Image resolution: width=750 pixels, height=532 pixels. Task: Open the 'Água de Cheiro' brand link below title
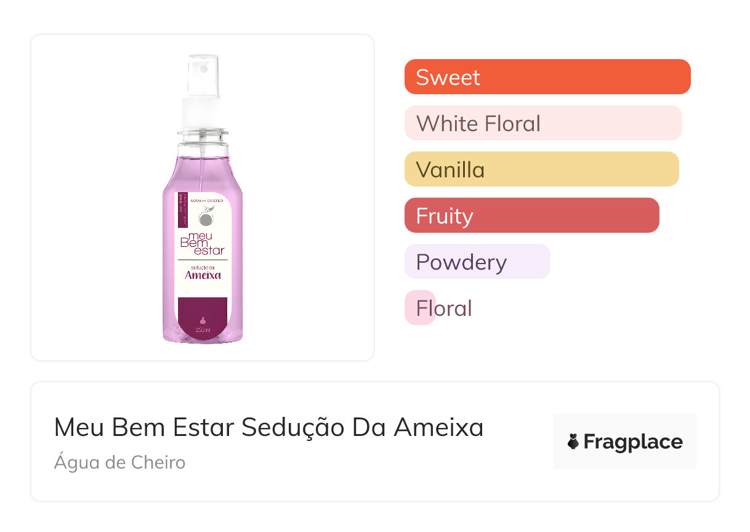coord(119,462)
